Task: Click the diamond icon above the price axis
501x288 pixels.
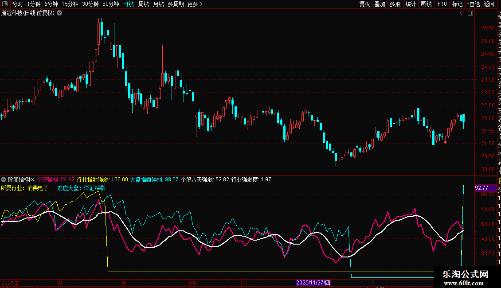Action: coord(462,13)
